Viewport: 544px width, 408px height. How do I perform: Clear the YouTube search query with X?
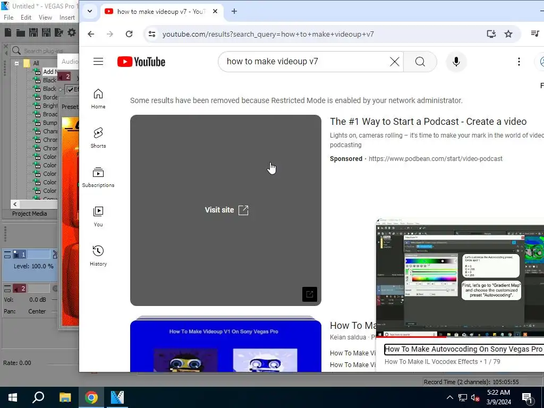pyautogui.click(x=395, y=62)
